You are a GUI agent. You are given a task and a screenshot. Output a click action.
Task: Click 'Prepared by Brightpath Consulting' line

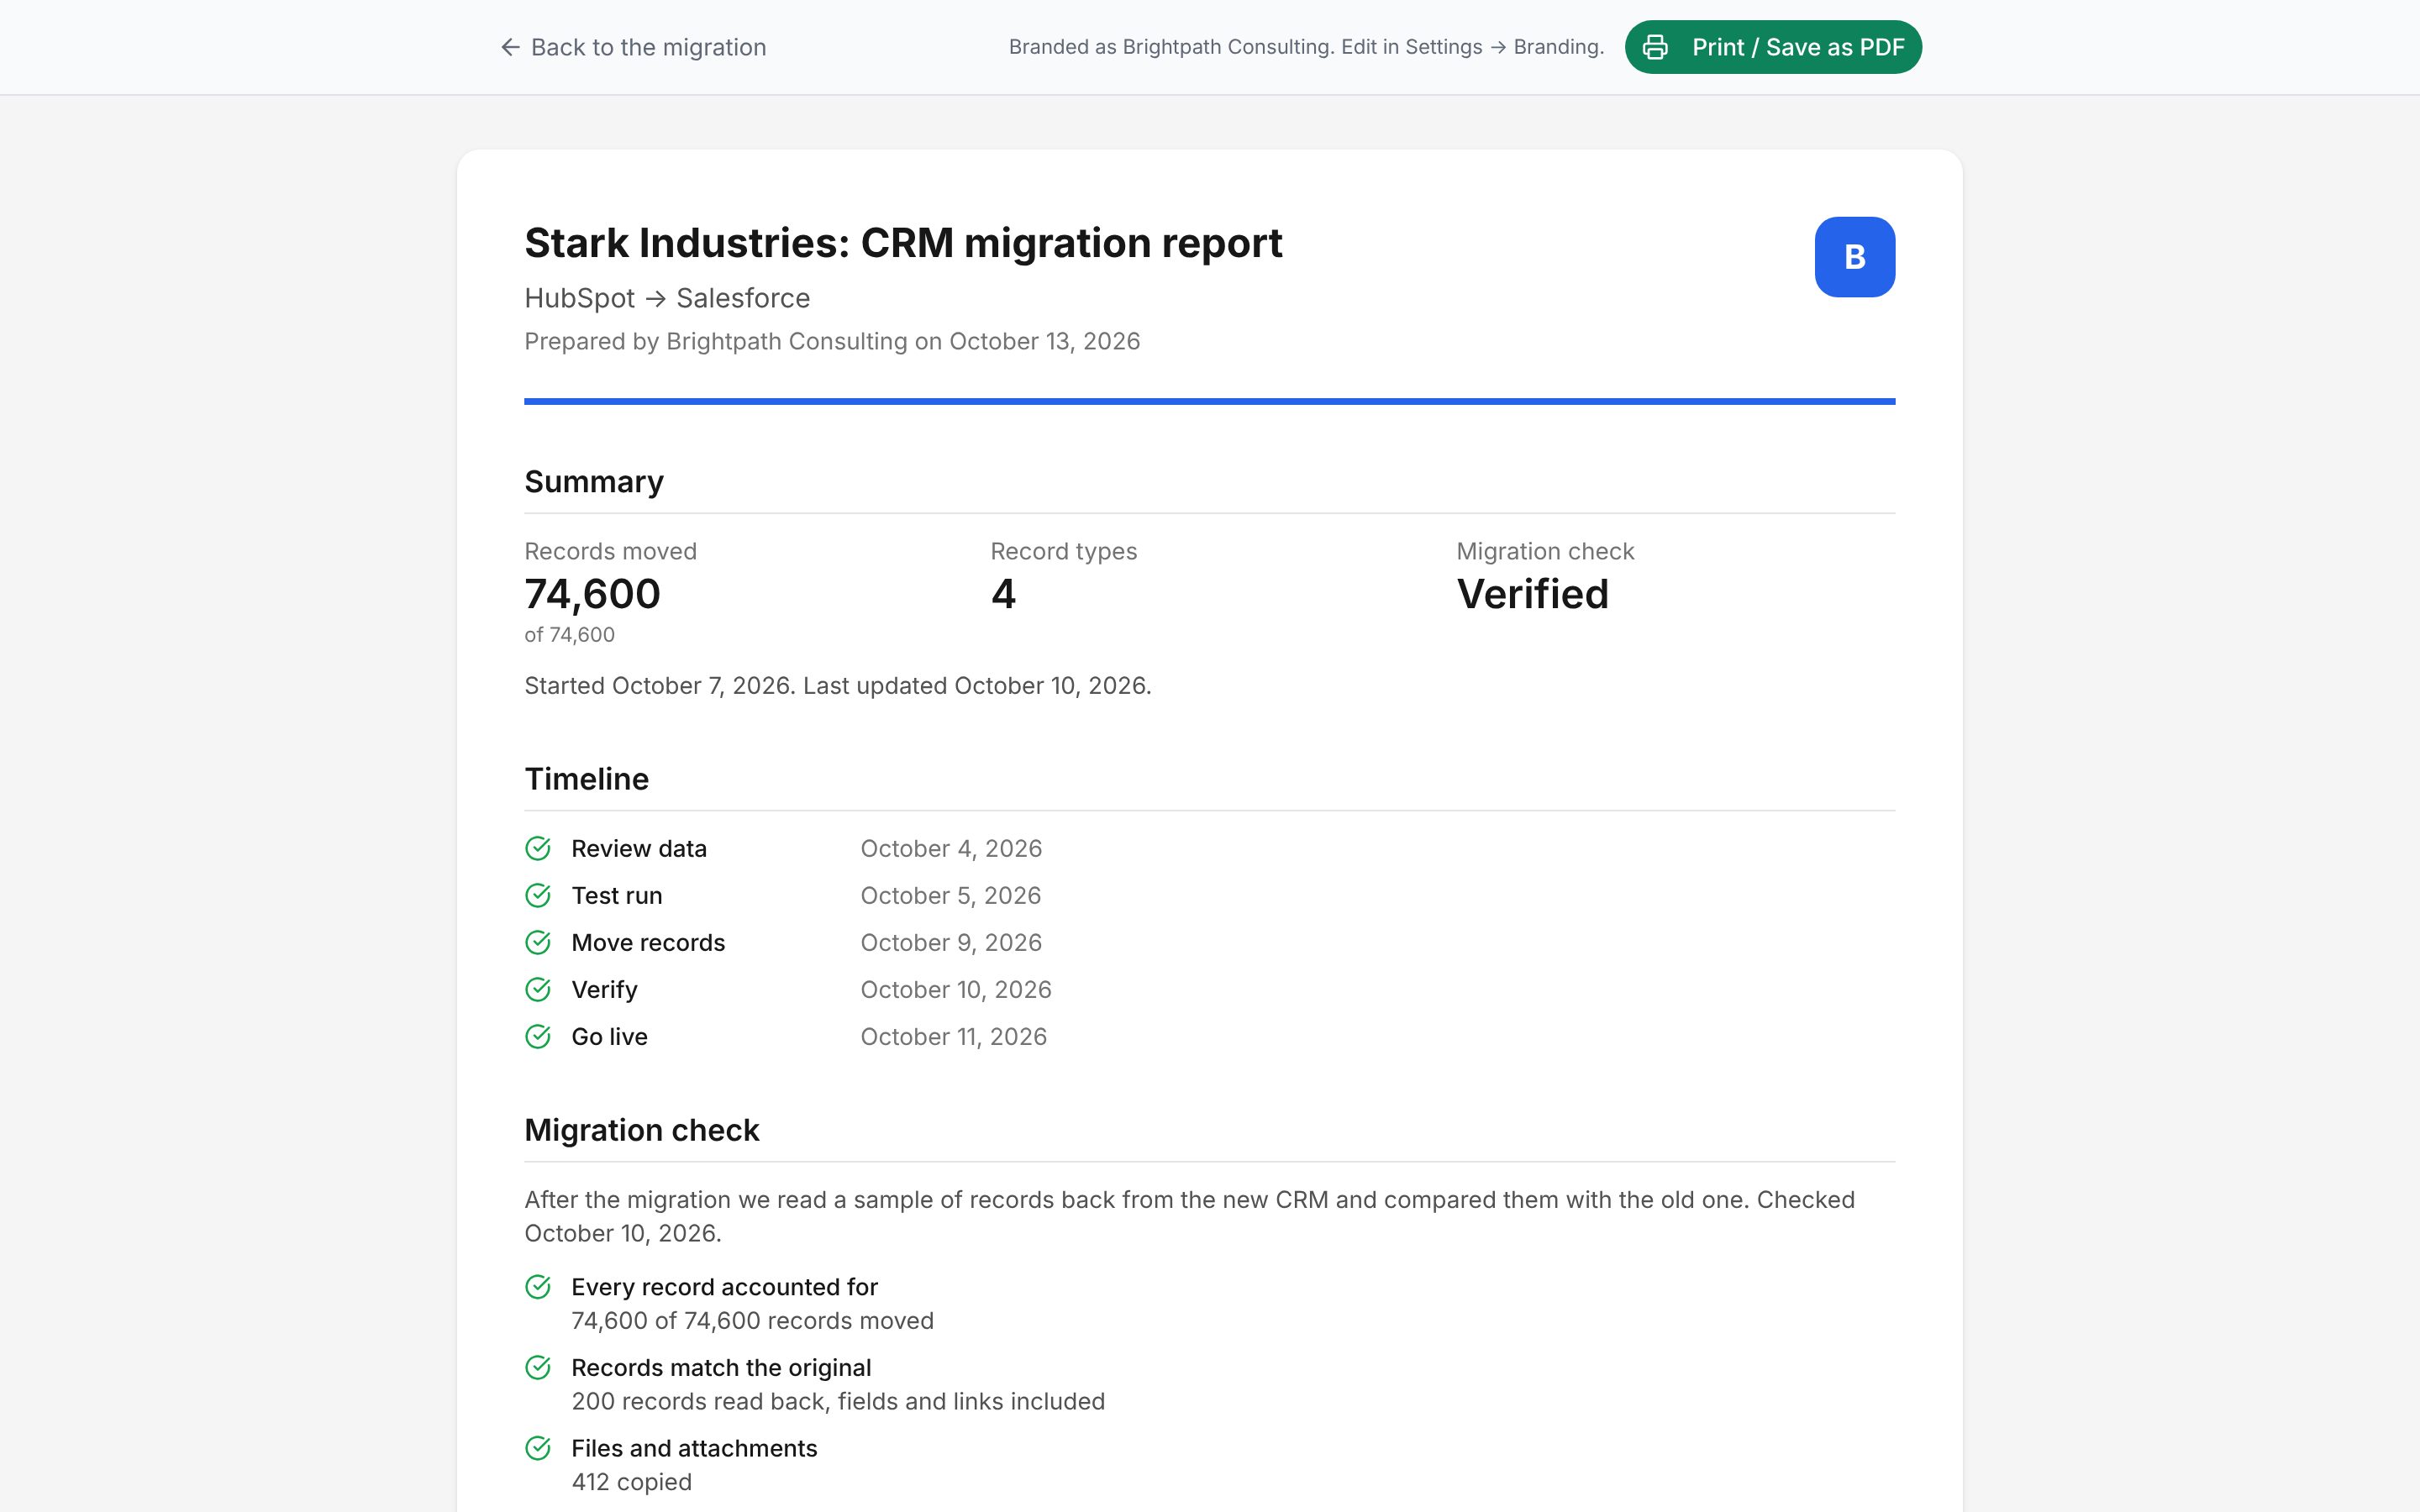[832, 341]
